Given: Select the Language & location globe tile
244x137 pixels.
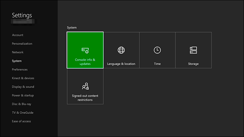Looking at the screenshot, I should 121,50.
